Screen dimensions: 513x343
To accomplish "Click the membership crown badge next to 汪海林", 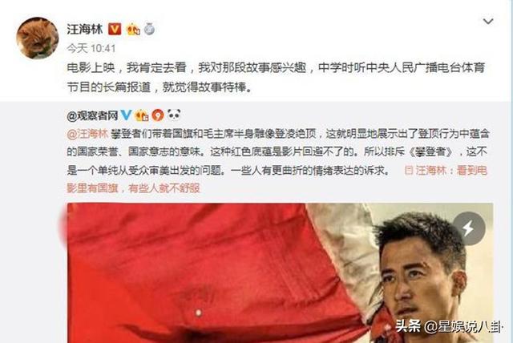I will click(133, 30).
